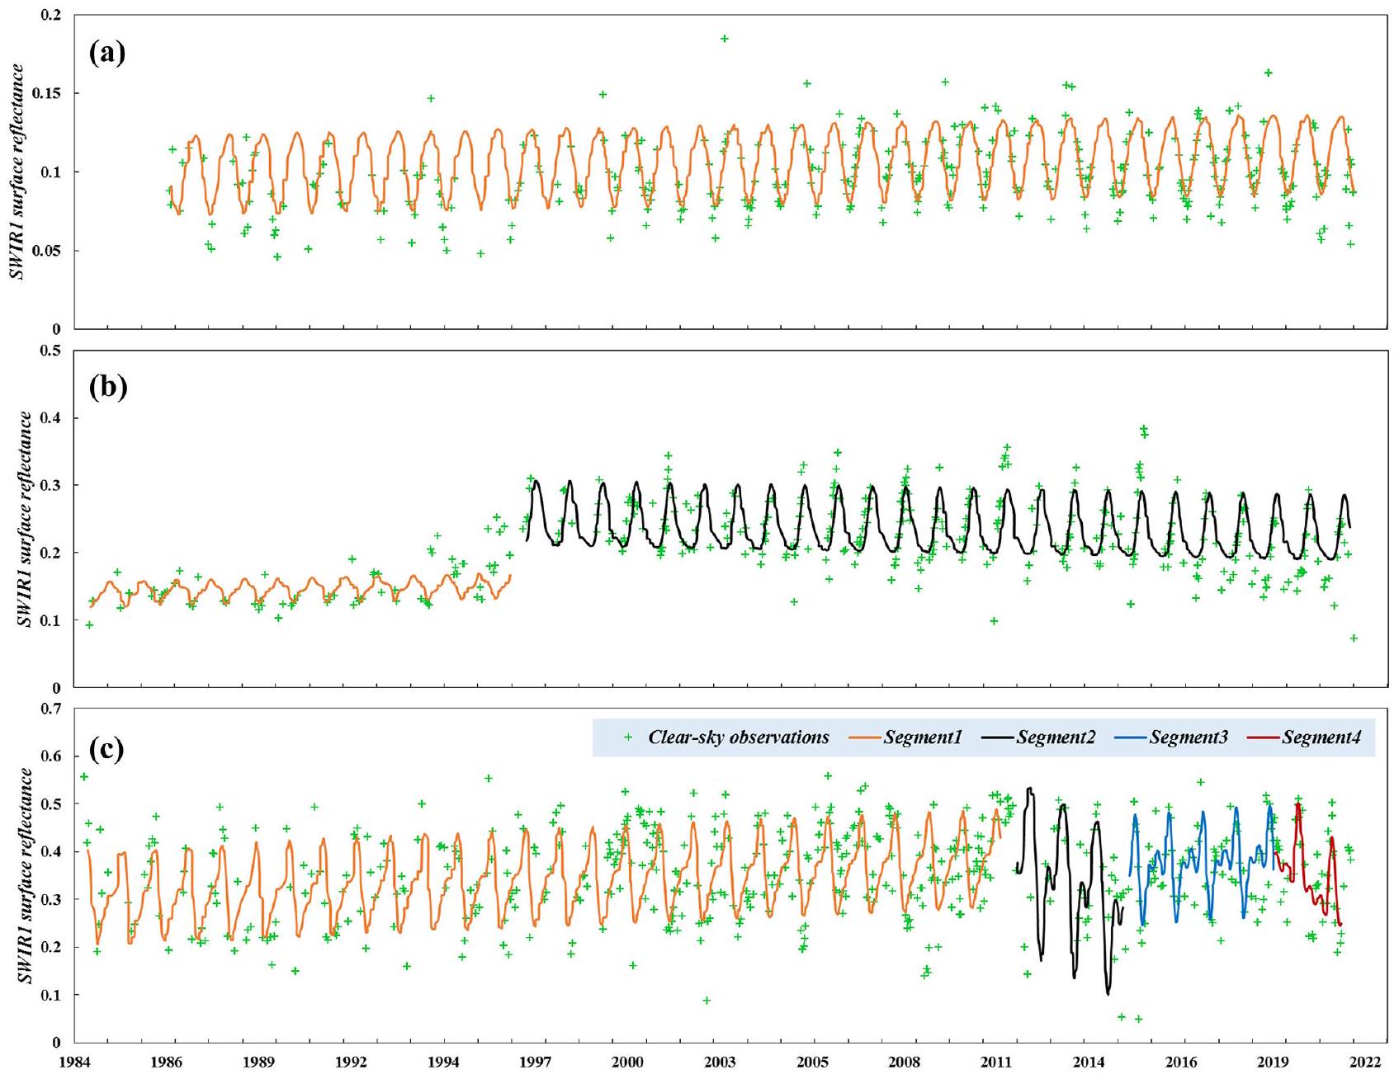Click the panel label (a)
The image size is (1399, 1079).
[x=107, y=54]
